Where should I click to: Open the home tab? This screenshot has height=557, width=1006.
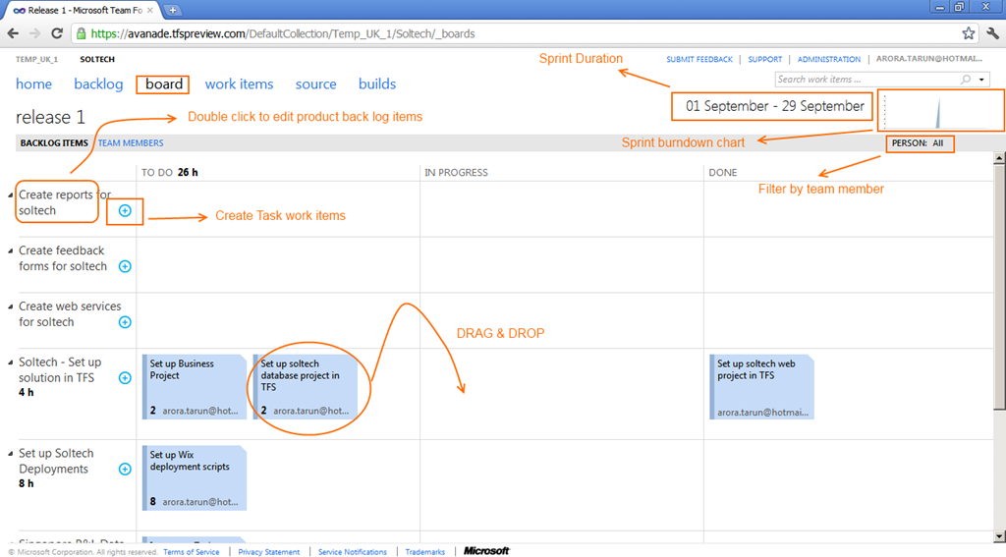pos(34,84)
